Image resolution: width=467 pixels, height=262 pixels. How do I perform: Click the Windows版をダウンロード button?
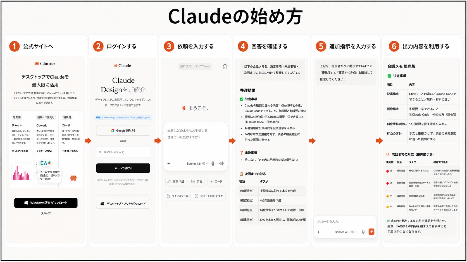pyautogui.click(x=46, y=203)
